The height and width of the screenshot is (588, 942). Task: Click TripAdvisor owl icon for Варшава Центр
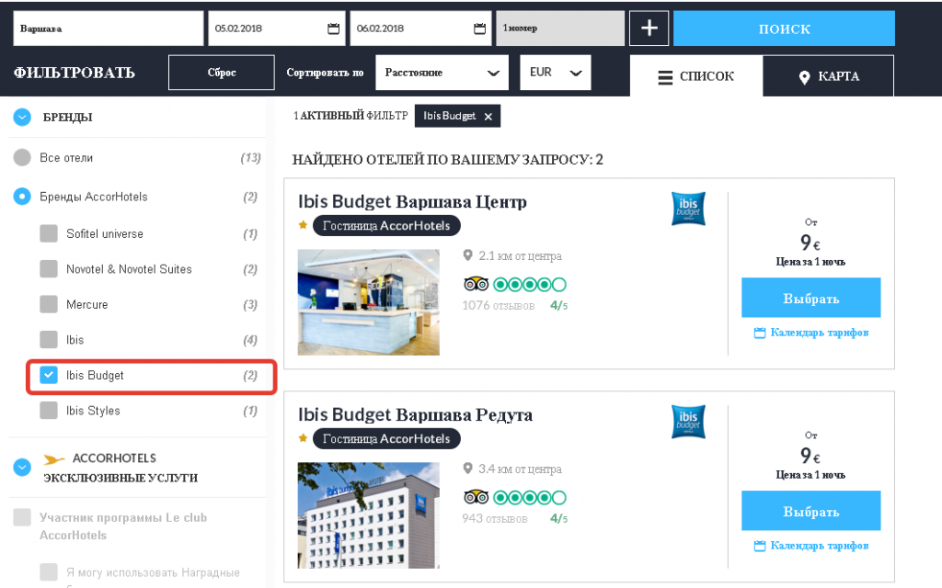tap(476, 284)
